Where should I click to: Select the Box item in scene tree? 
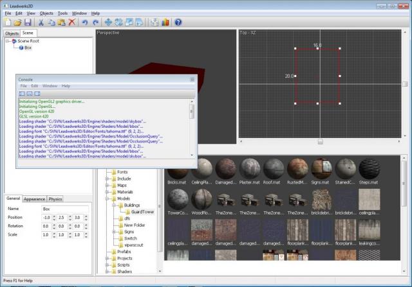(x=28, y=48)
